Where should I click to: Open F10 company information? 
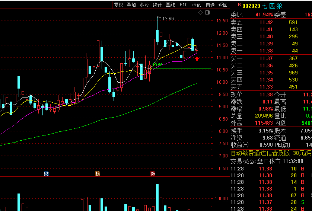tap(184, 5)
